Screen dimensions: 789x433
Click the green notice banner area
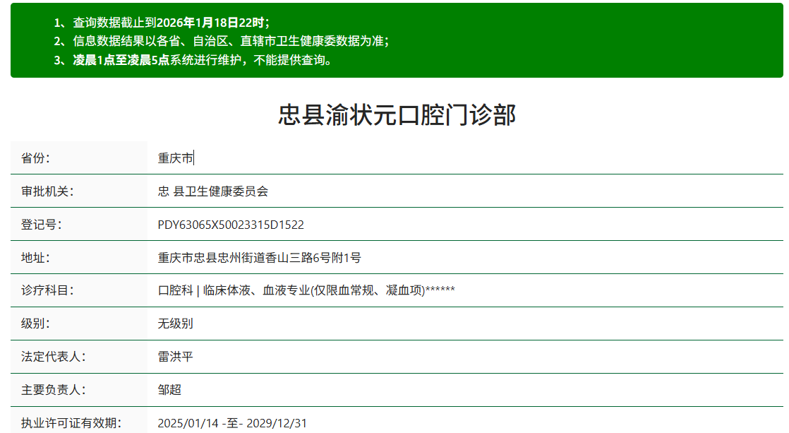[394, 40]
